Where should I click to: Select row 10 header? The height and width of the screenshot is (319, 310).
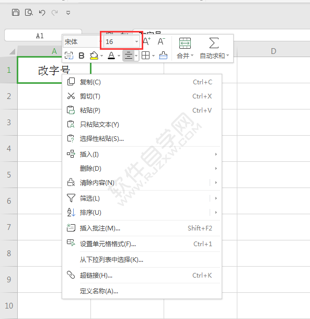pyautogui.click(x=8, y=305)
